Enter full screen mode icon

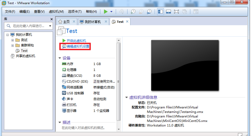pyautogui.click(x=177, y=11)
